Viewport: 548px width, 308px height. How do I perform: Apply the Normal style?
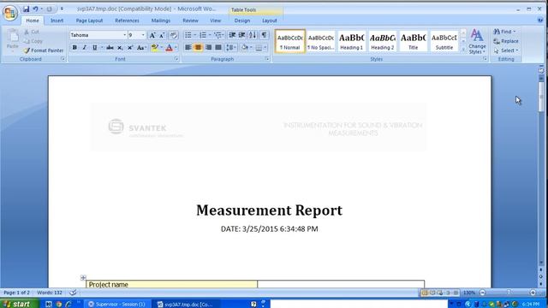pyautogui.click(x=290, y=41)
